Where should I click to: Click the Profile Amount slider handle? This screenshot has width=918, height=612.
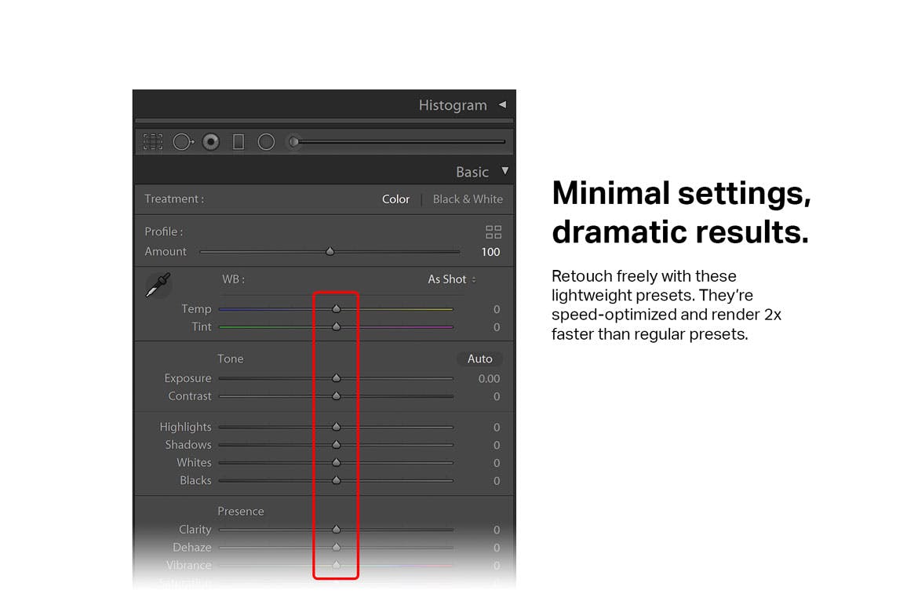click(x=330, y=252)
